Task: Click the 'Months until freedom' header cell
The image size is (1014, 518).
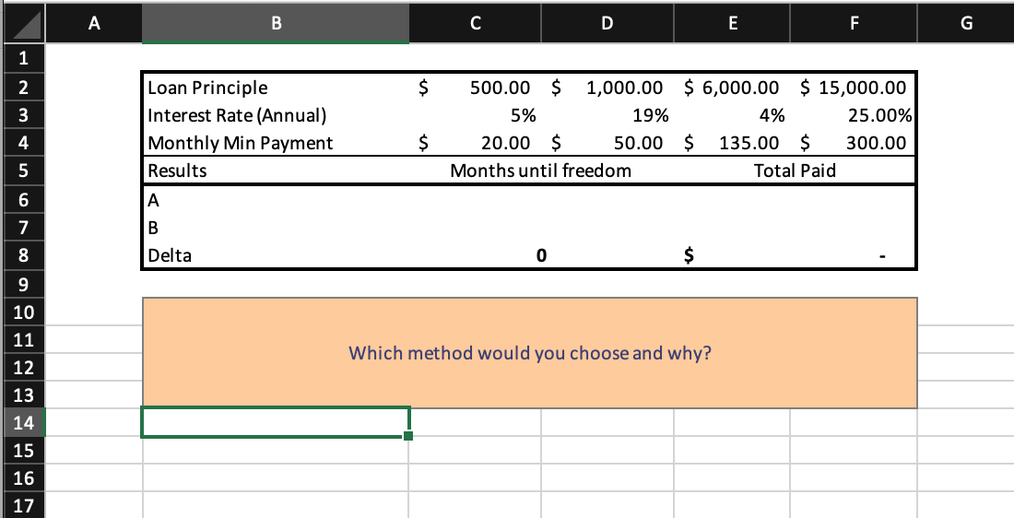Action: 540,171
